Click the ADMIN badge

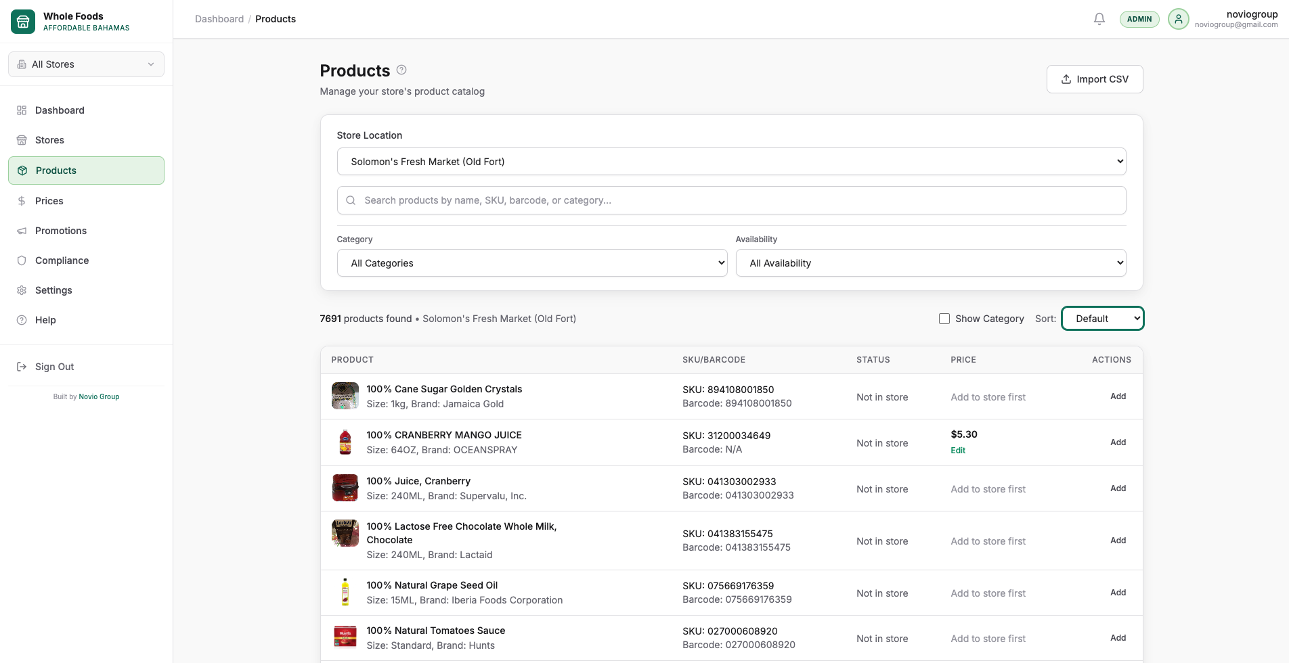1139,19
